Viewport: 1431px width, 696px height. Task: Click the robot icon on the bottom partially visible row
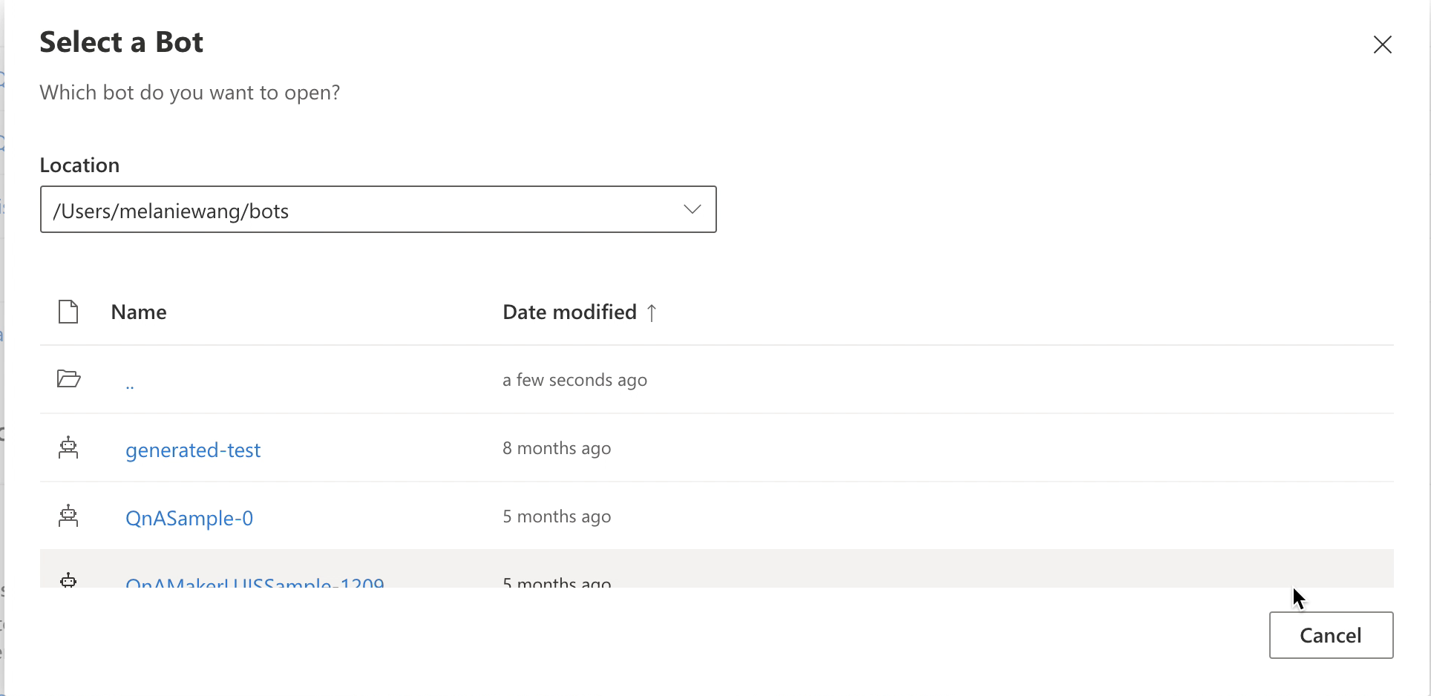(x=68, y=582)
